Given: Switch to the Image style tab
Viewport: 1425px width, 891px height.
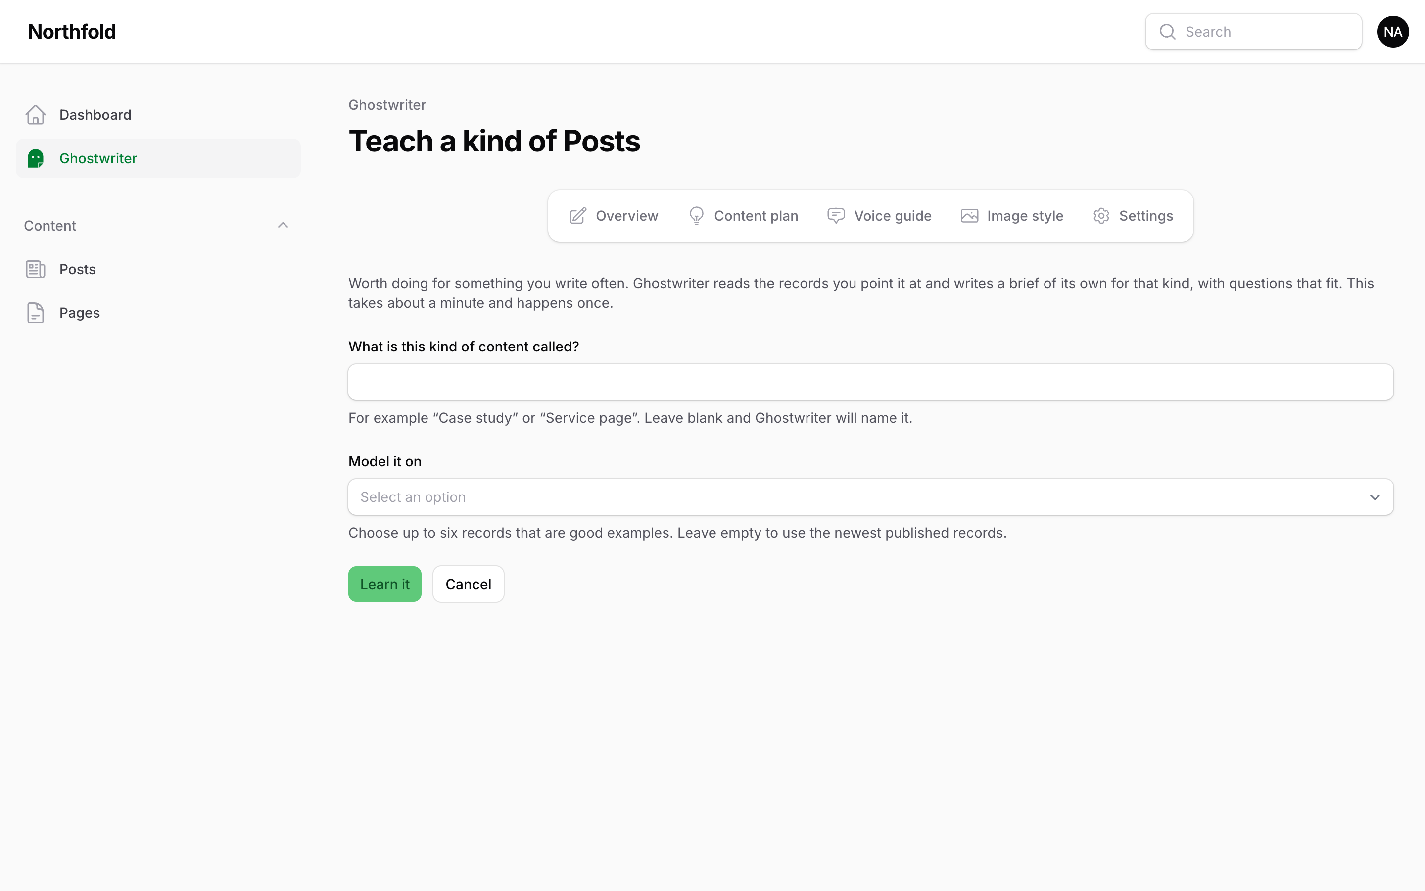Looking at the screenshot, I should coord(1012,216).
